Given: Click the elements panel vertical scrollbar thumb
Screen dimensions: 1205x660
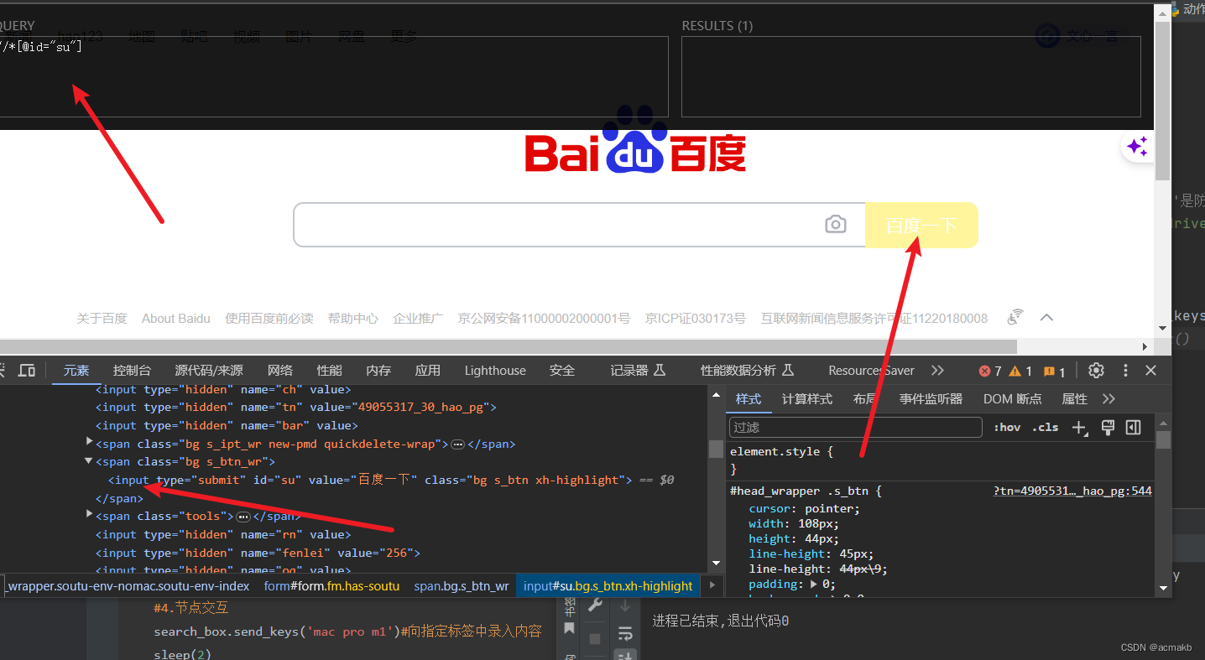Looking at the screenshot, I should click(716, 449).
